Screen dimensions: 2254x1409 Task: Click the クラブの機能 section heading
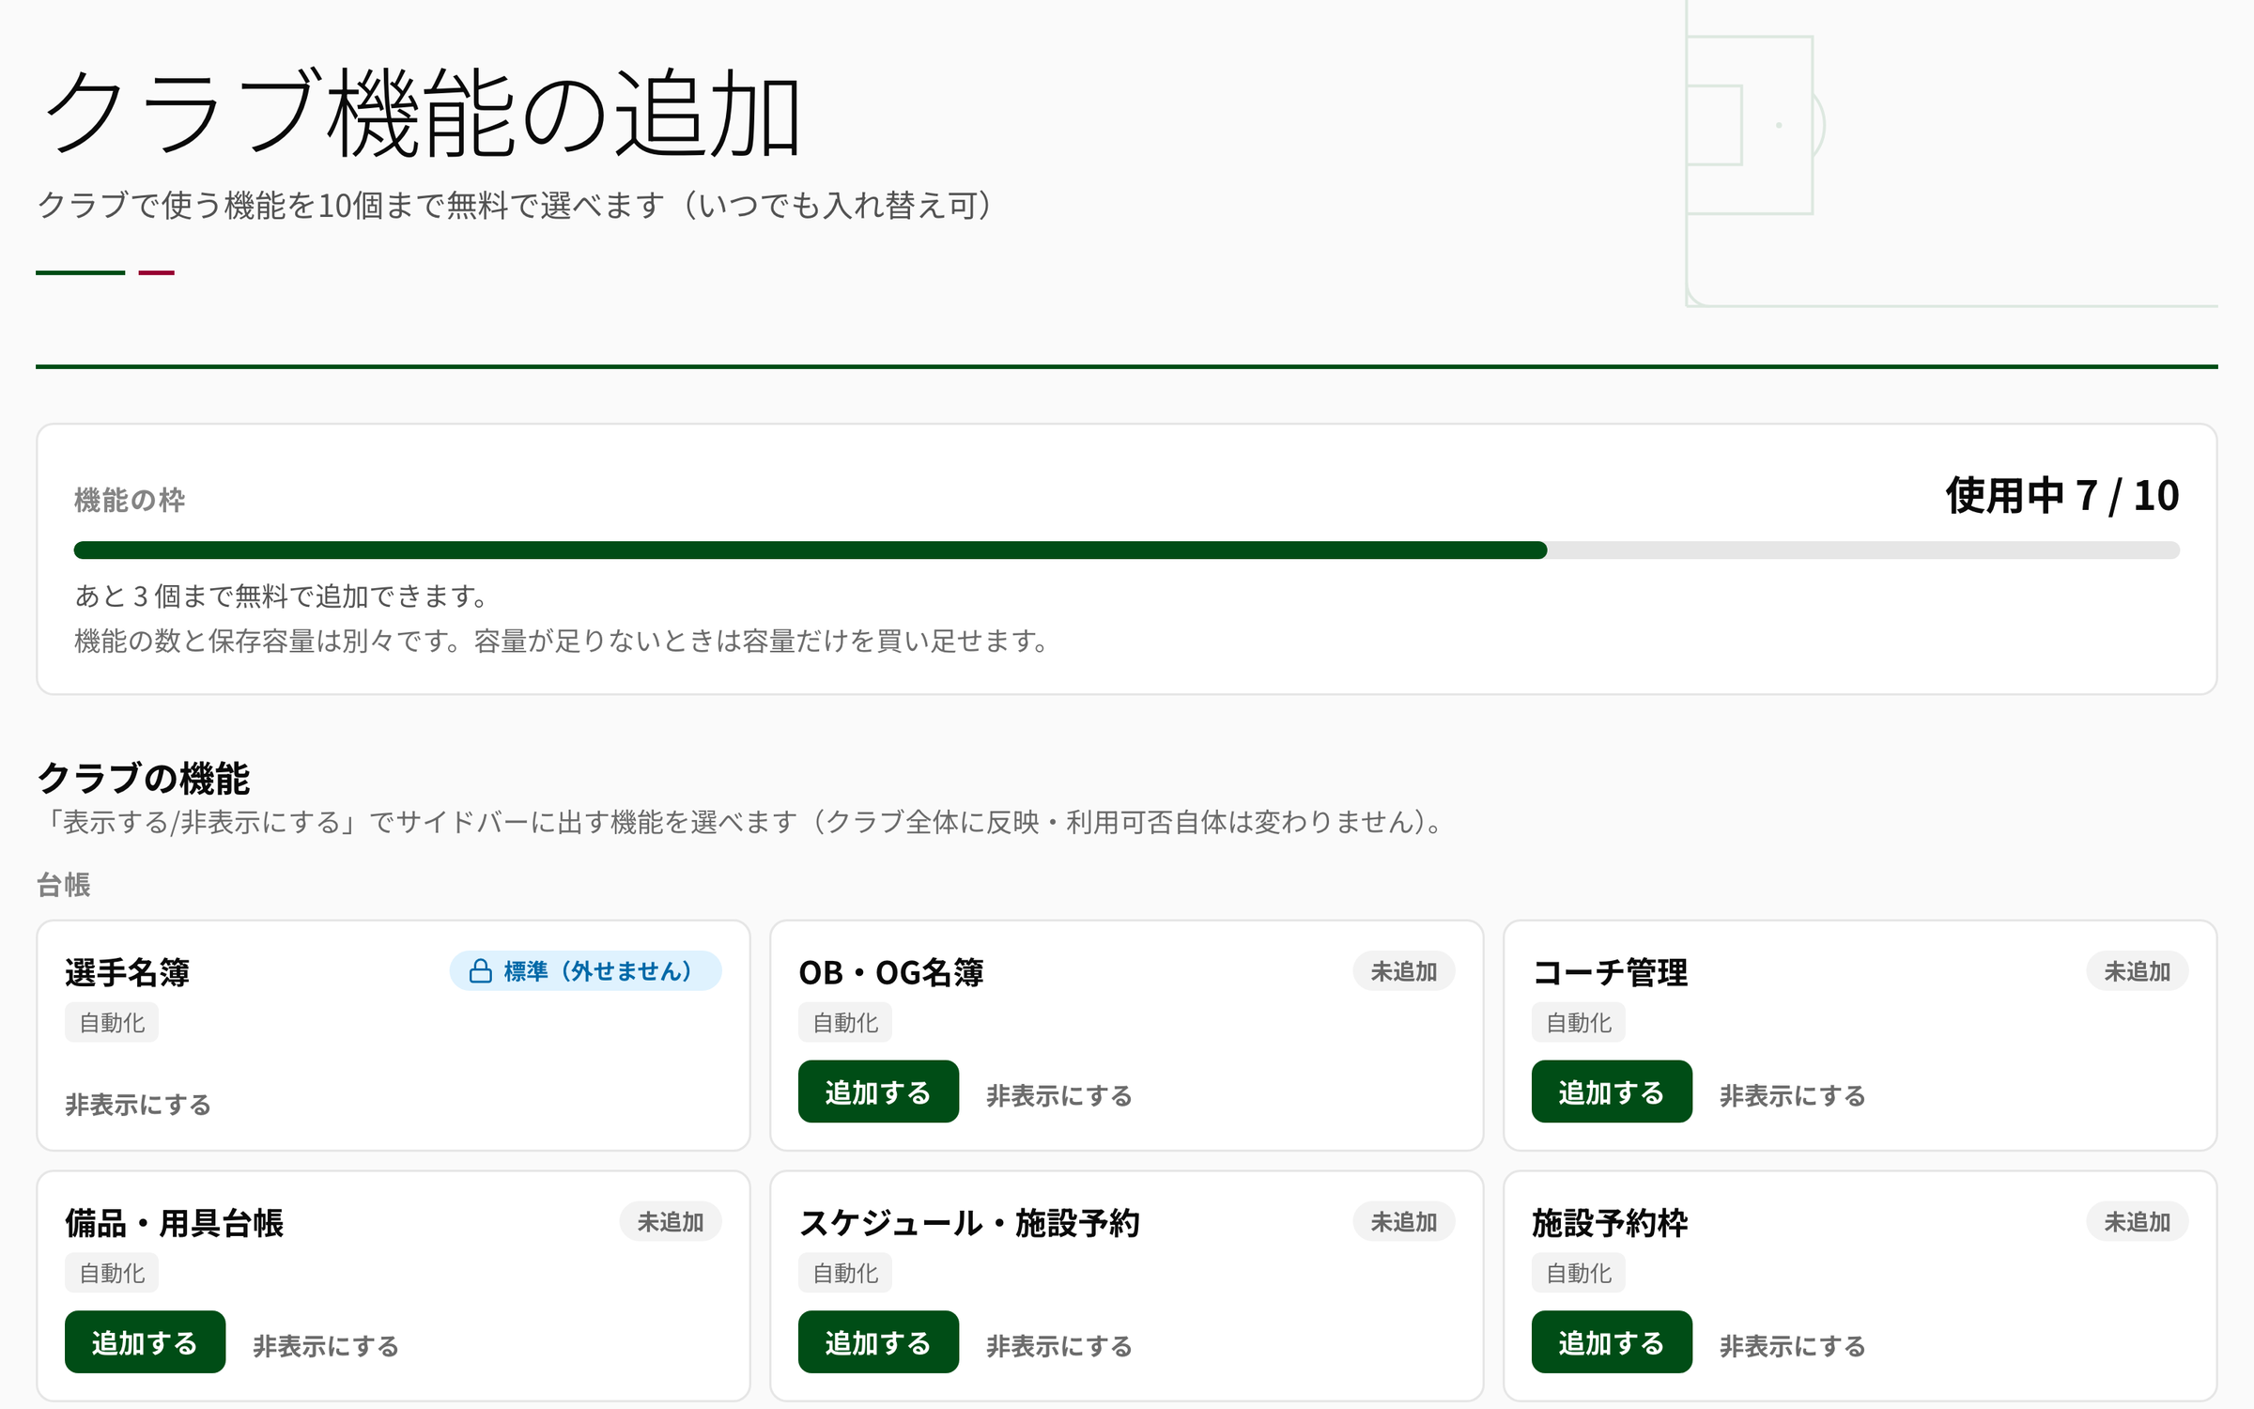point(143,778)
